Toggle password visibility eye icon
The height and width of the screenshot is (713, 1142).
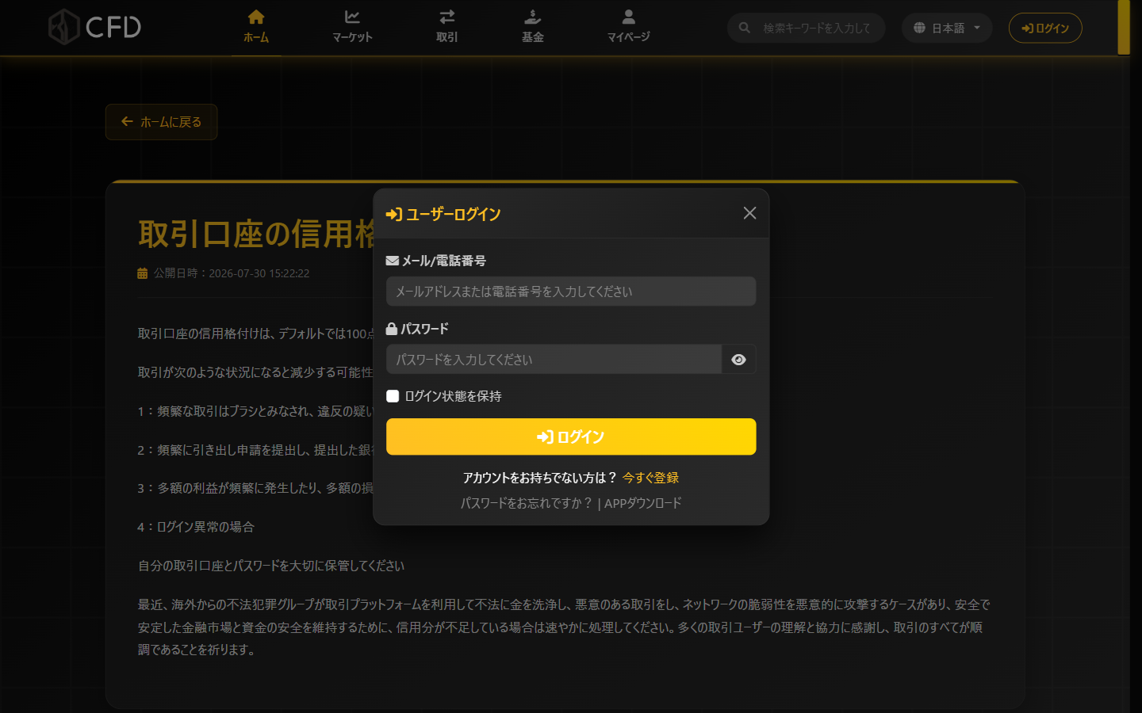(x=738, y=359)
